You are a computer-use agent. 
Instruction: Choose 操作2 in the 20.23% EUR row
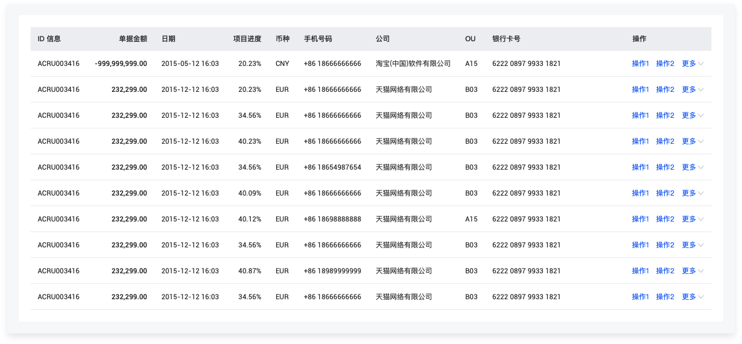pyautogui.click(x=665, y=90)
